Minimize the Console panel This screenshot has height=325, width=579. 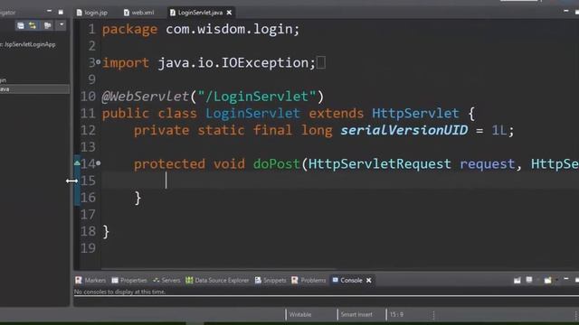pyautogui.click(x=566, y=279)
